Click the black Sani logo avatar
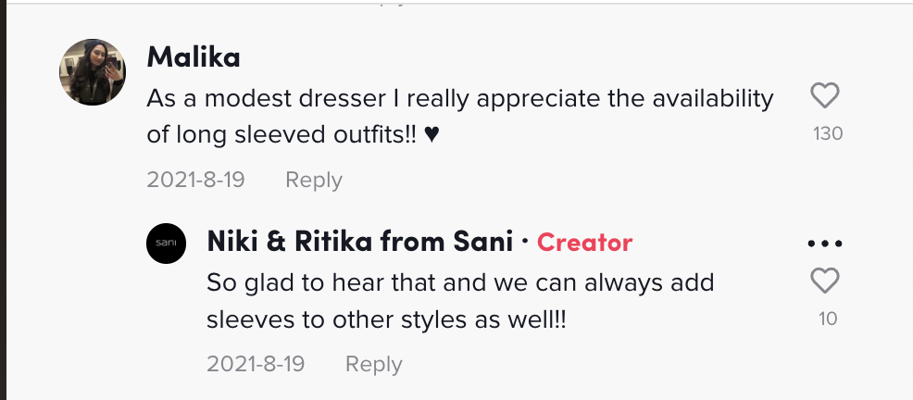The width and height of the screenshot is (913, 400). 166,244
